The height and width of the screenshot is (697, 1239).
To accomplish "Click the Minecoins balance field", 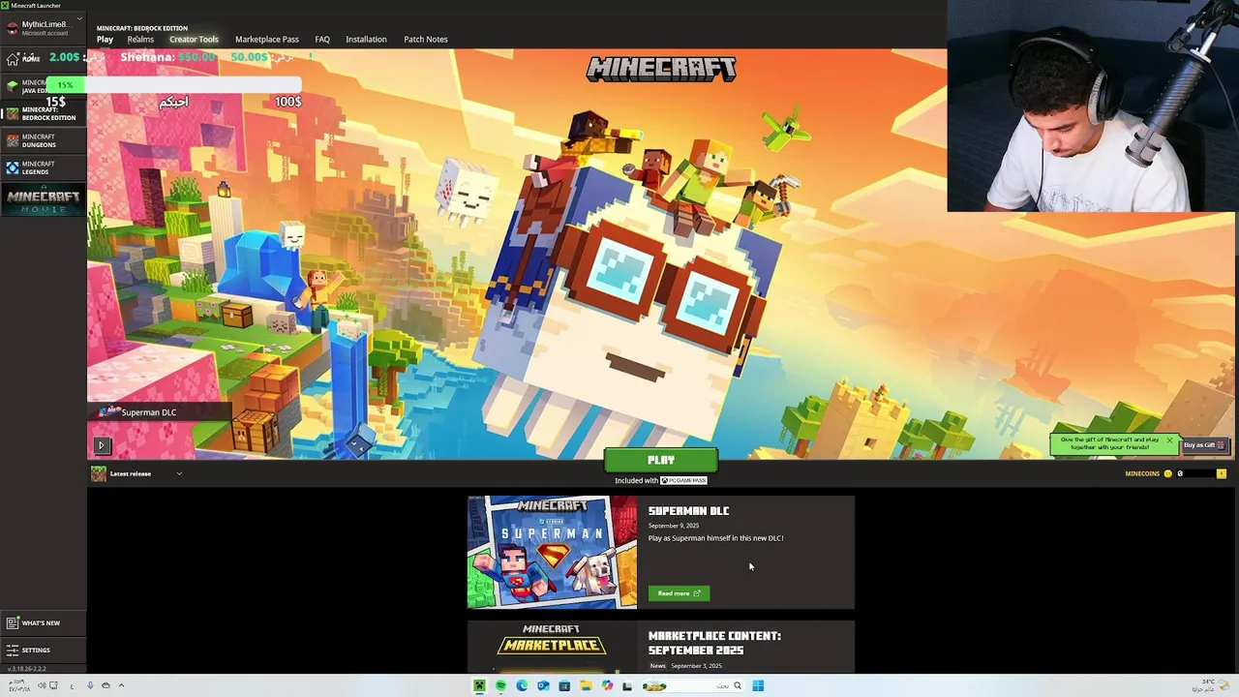I will coord(1194,473).
